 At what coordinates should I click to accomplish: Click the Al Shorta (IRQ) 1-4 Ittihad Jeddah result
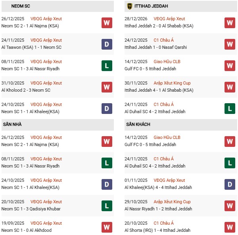pyautogui.click(x=157, y=230)
